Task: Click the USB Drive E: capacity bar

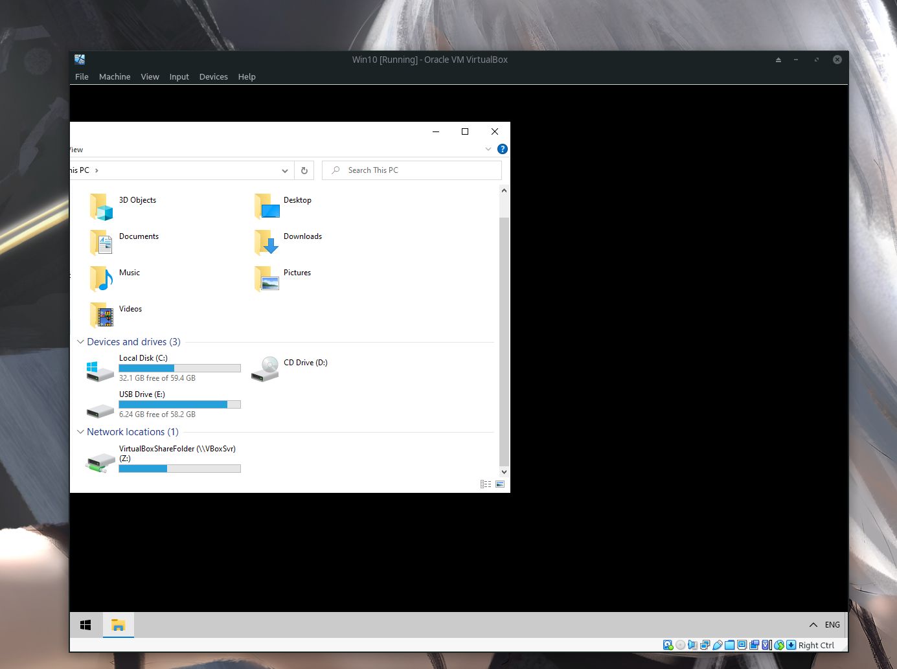Action: 179,404
